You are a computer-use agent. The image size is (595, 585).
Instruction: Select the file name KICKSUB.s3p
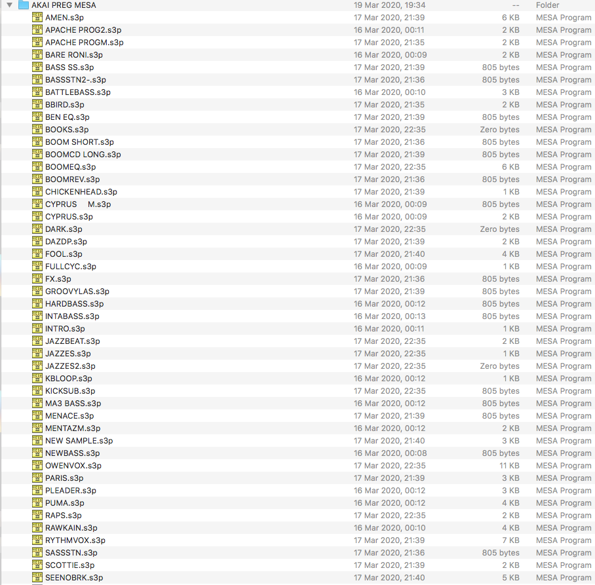coord(70,391)
